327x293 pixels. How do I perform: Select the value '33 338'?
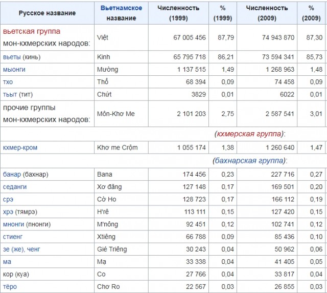tap(196, 262)
